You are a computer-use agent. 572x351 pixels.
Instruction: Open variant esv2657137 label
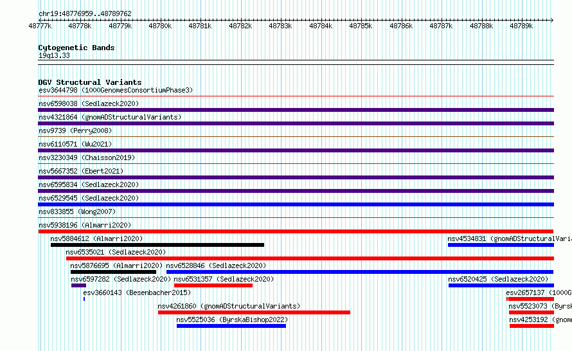click(539, 292)
